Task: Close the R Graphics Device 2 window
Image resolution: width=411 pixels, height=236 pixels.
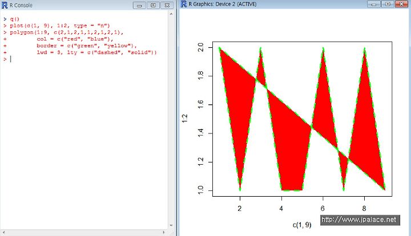Action: (401, 4)
